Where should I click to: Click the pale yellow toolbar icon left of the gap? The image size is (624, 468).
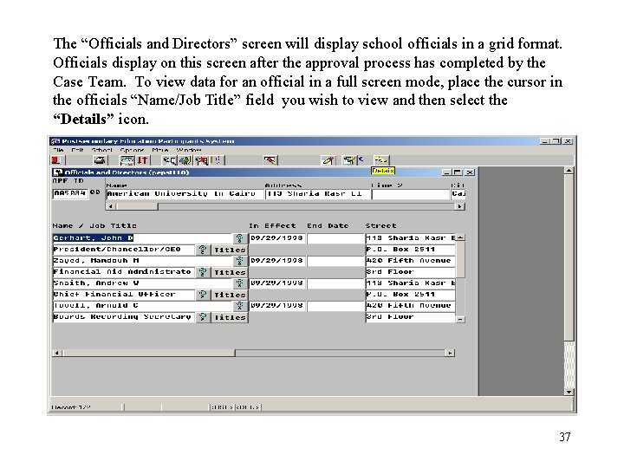216,160
